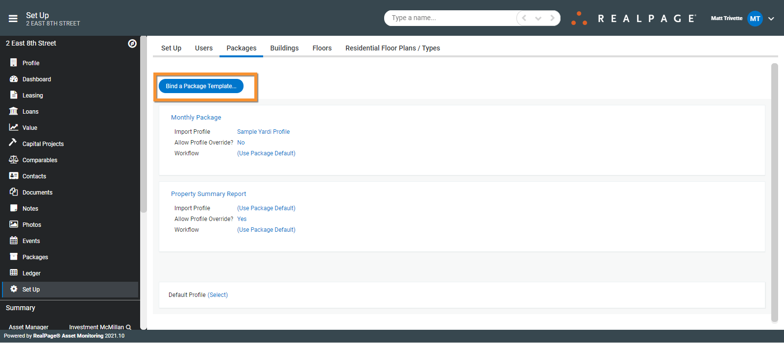Click the compass icon beside 2 East 8th Street
This screenshot has width=784, height=343.
pyautogui.click(x=132, y=44)
